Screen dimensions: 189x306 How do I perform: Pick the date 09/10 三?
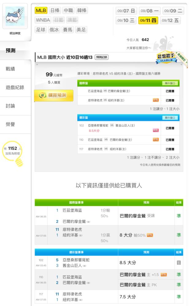click(x=126, y=20)
